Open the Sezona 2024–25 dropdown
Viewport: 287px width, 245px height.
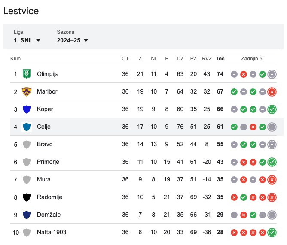(72, 36)
